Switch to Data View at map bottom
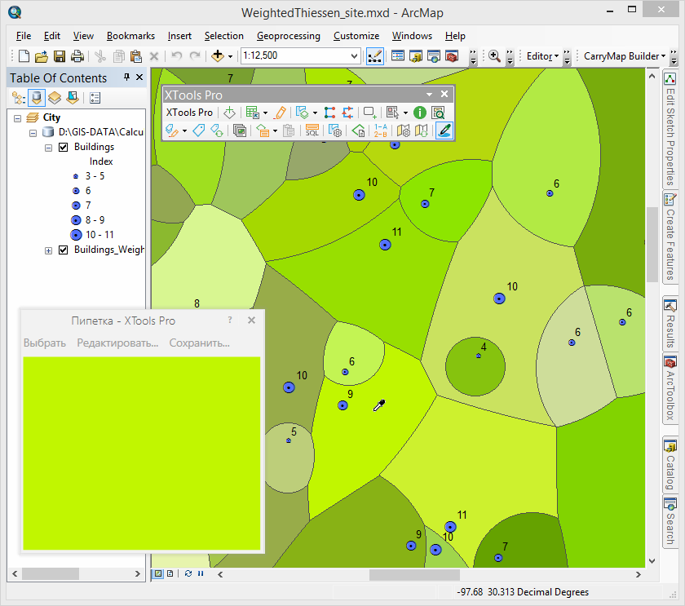 tap(157, 573)
